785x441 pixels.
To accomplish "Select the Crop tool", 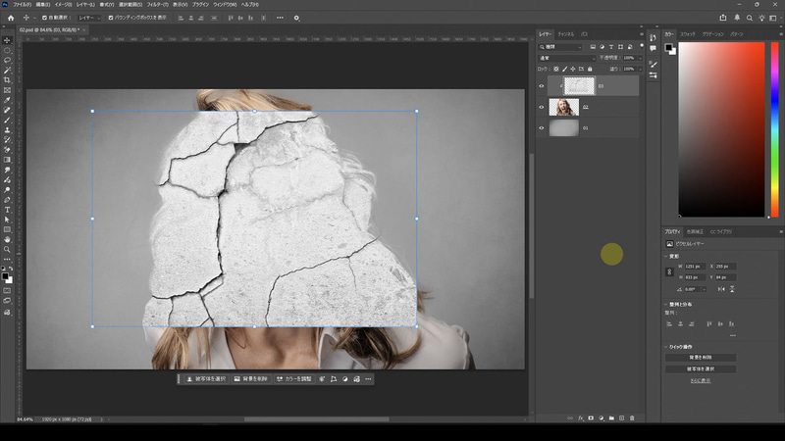I will (x=7, y=79).
